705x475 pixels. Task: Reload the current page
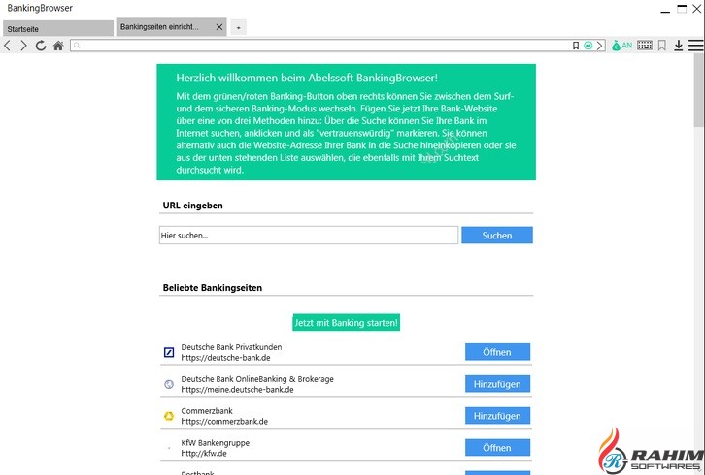pos(41,46)
